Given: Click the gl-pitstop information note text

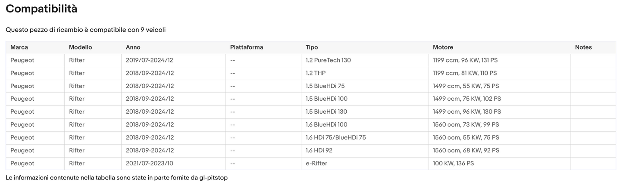Looking at the screenshot, I should (x=116, y=177).
